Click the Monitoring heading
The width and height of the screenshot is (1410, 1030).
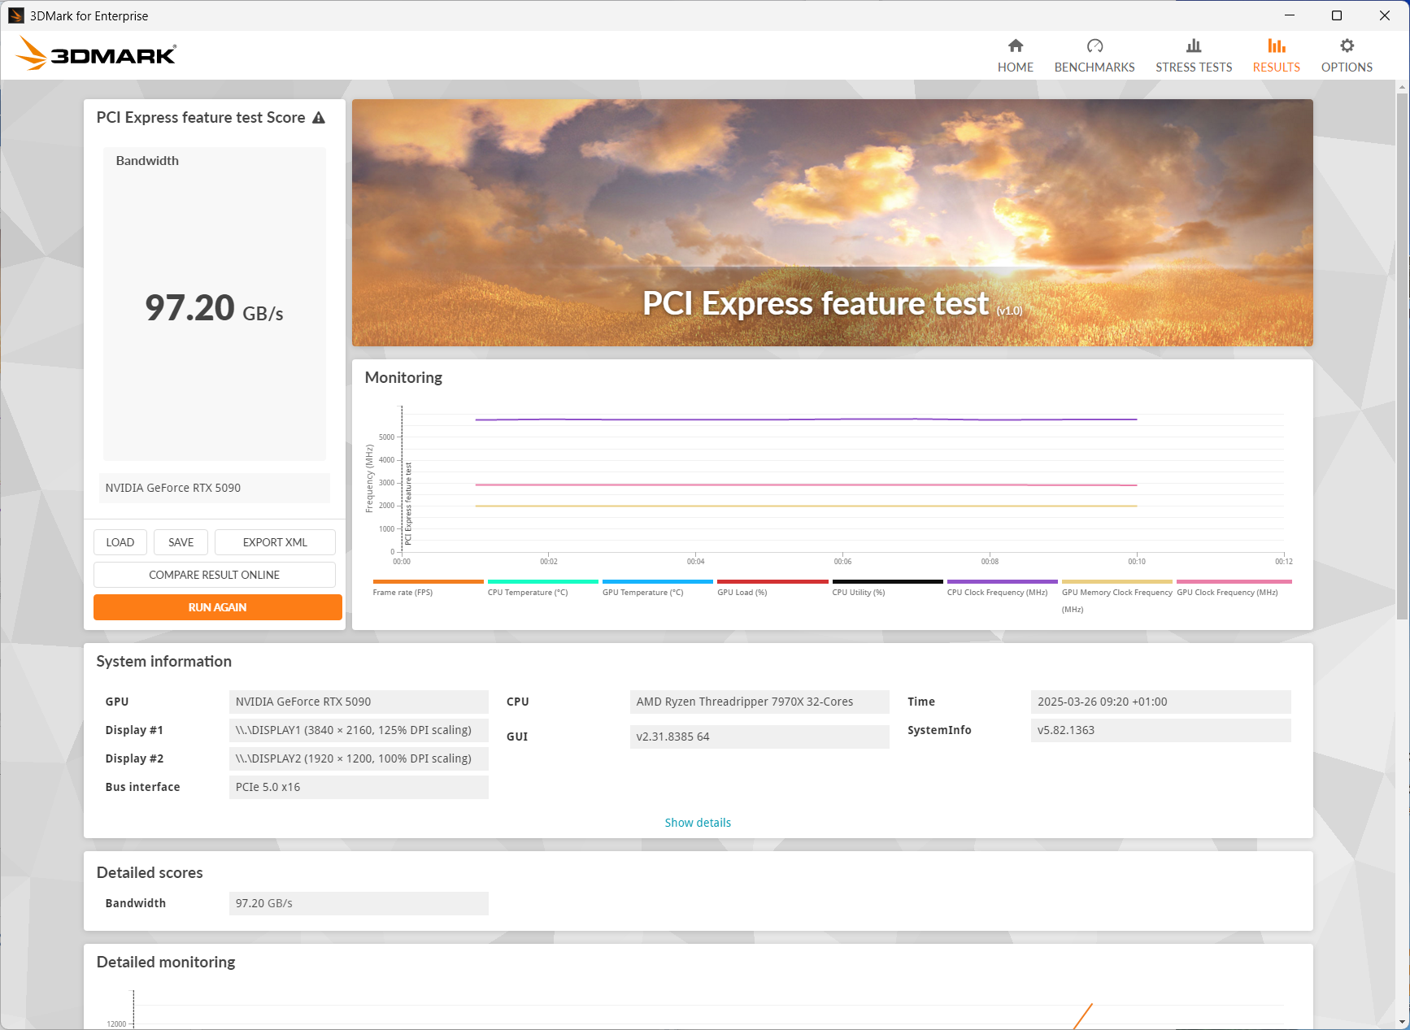pyautogui.click(x=403, y=377)
